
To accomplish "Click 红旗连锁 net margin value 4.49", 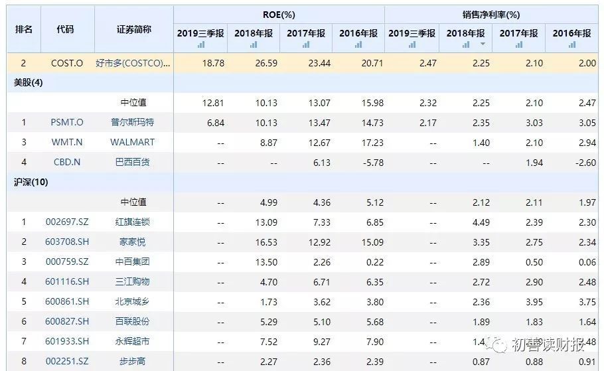I will click(x=481, y=222).
